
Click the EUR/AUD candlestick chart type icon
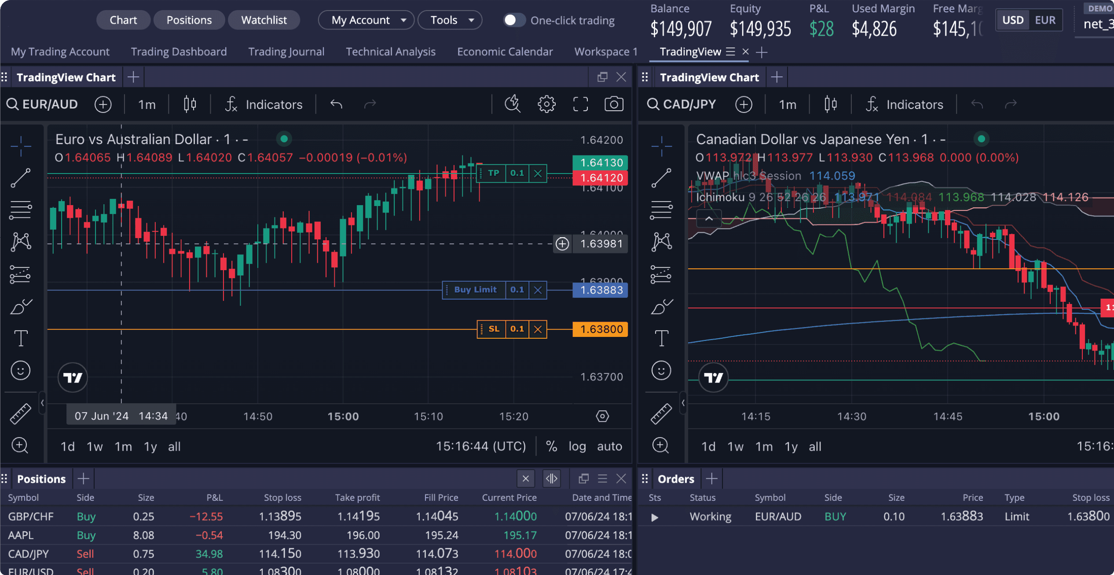pyautogui.click(x=190, y=104)
